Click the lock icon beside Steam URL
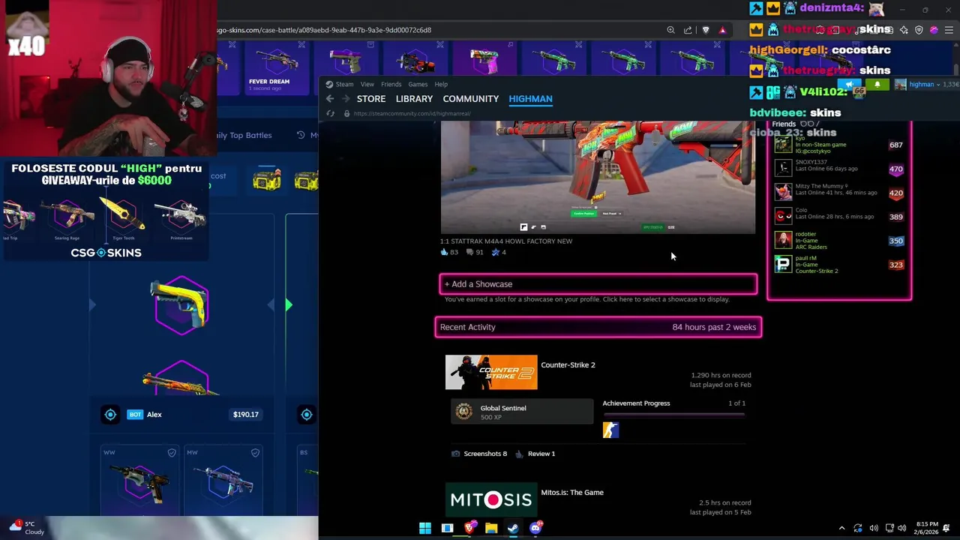The image size is (960, 540). pos(346,113)
